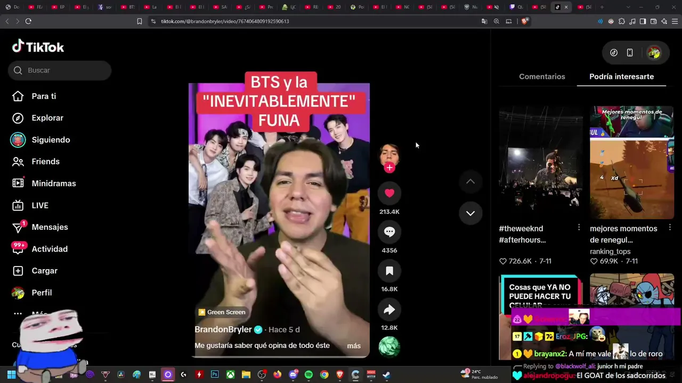The width and height of the screenshot is (682, 383).
Task: Open the Brave main hamburger menu
Action: pyautogui.click(x=675, y=21)
